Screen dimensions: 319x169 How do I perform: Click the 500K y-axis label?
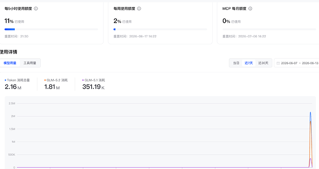click(x=12, y=155)
